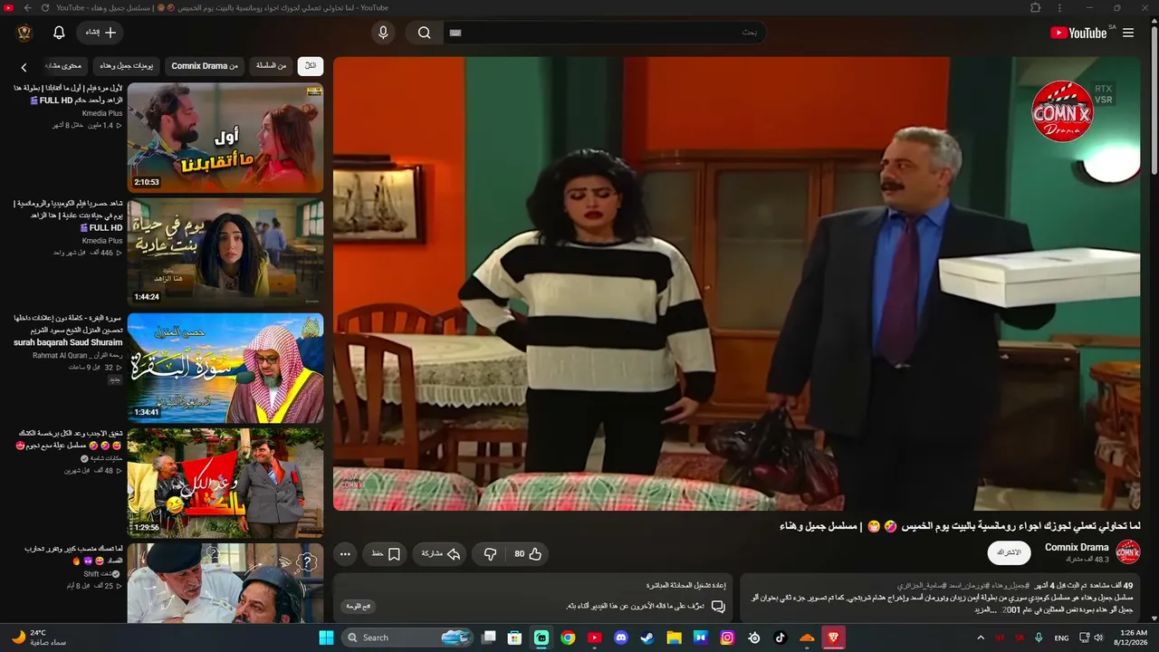Viewport: 1159px width, 652px height.
Task: Open the YouTube home logo
Action: 1078,33
